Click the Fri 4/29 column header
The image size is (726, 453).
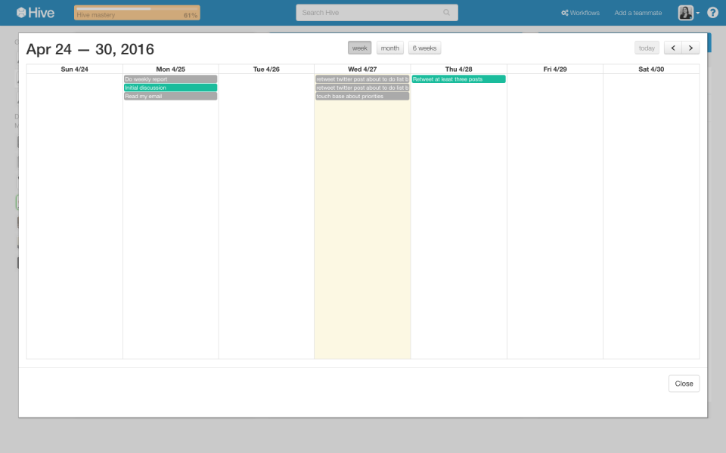(554, 69)
